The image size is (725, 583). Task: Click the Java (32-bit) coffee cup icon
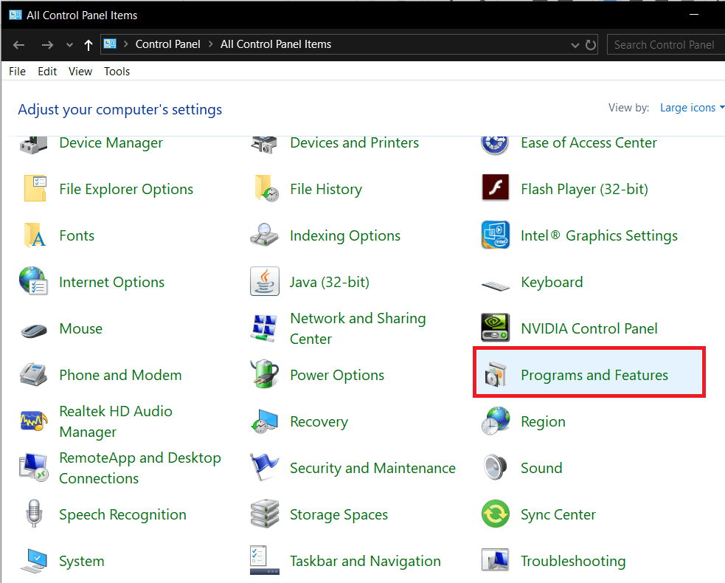(265, 281)
